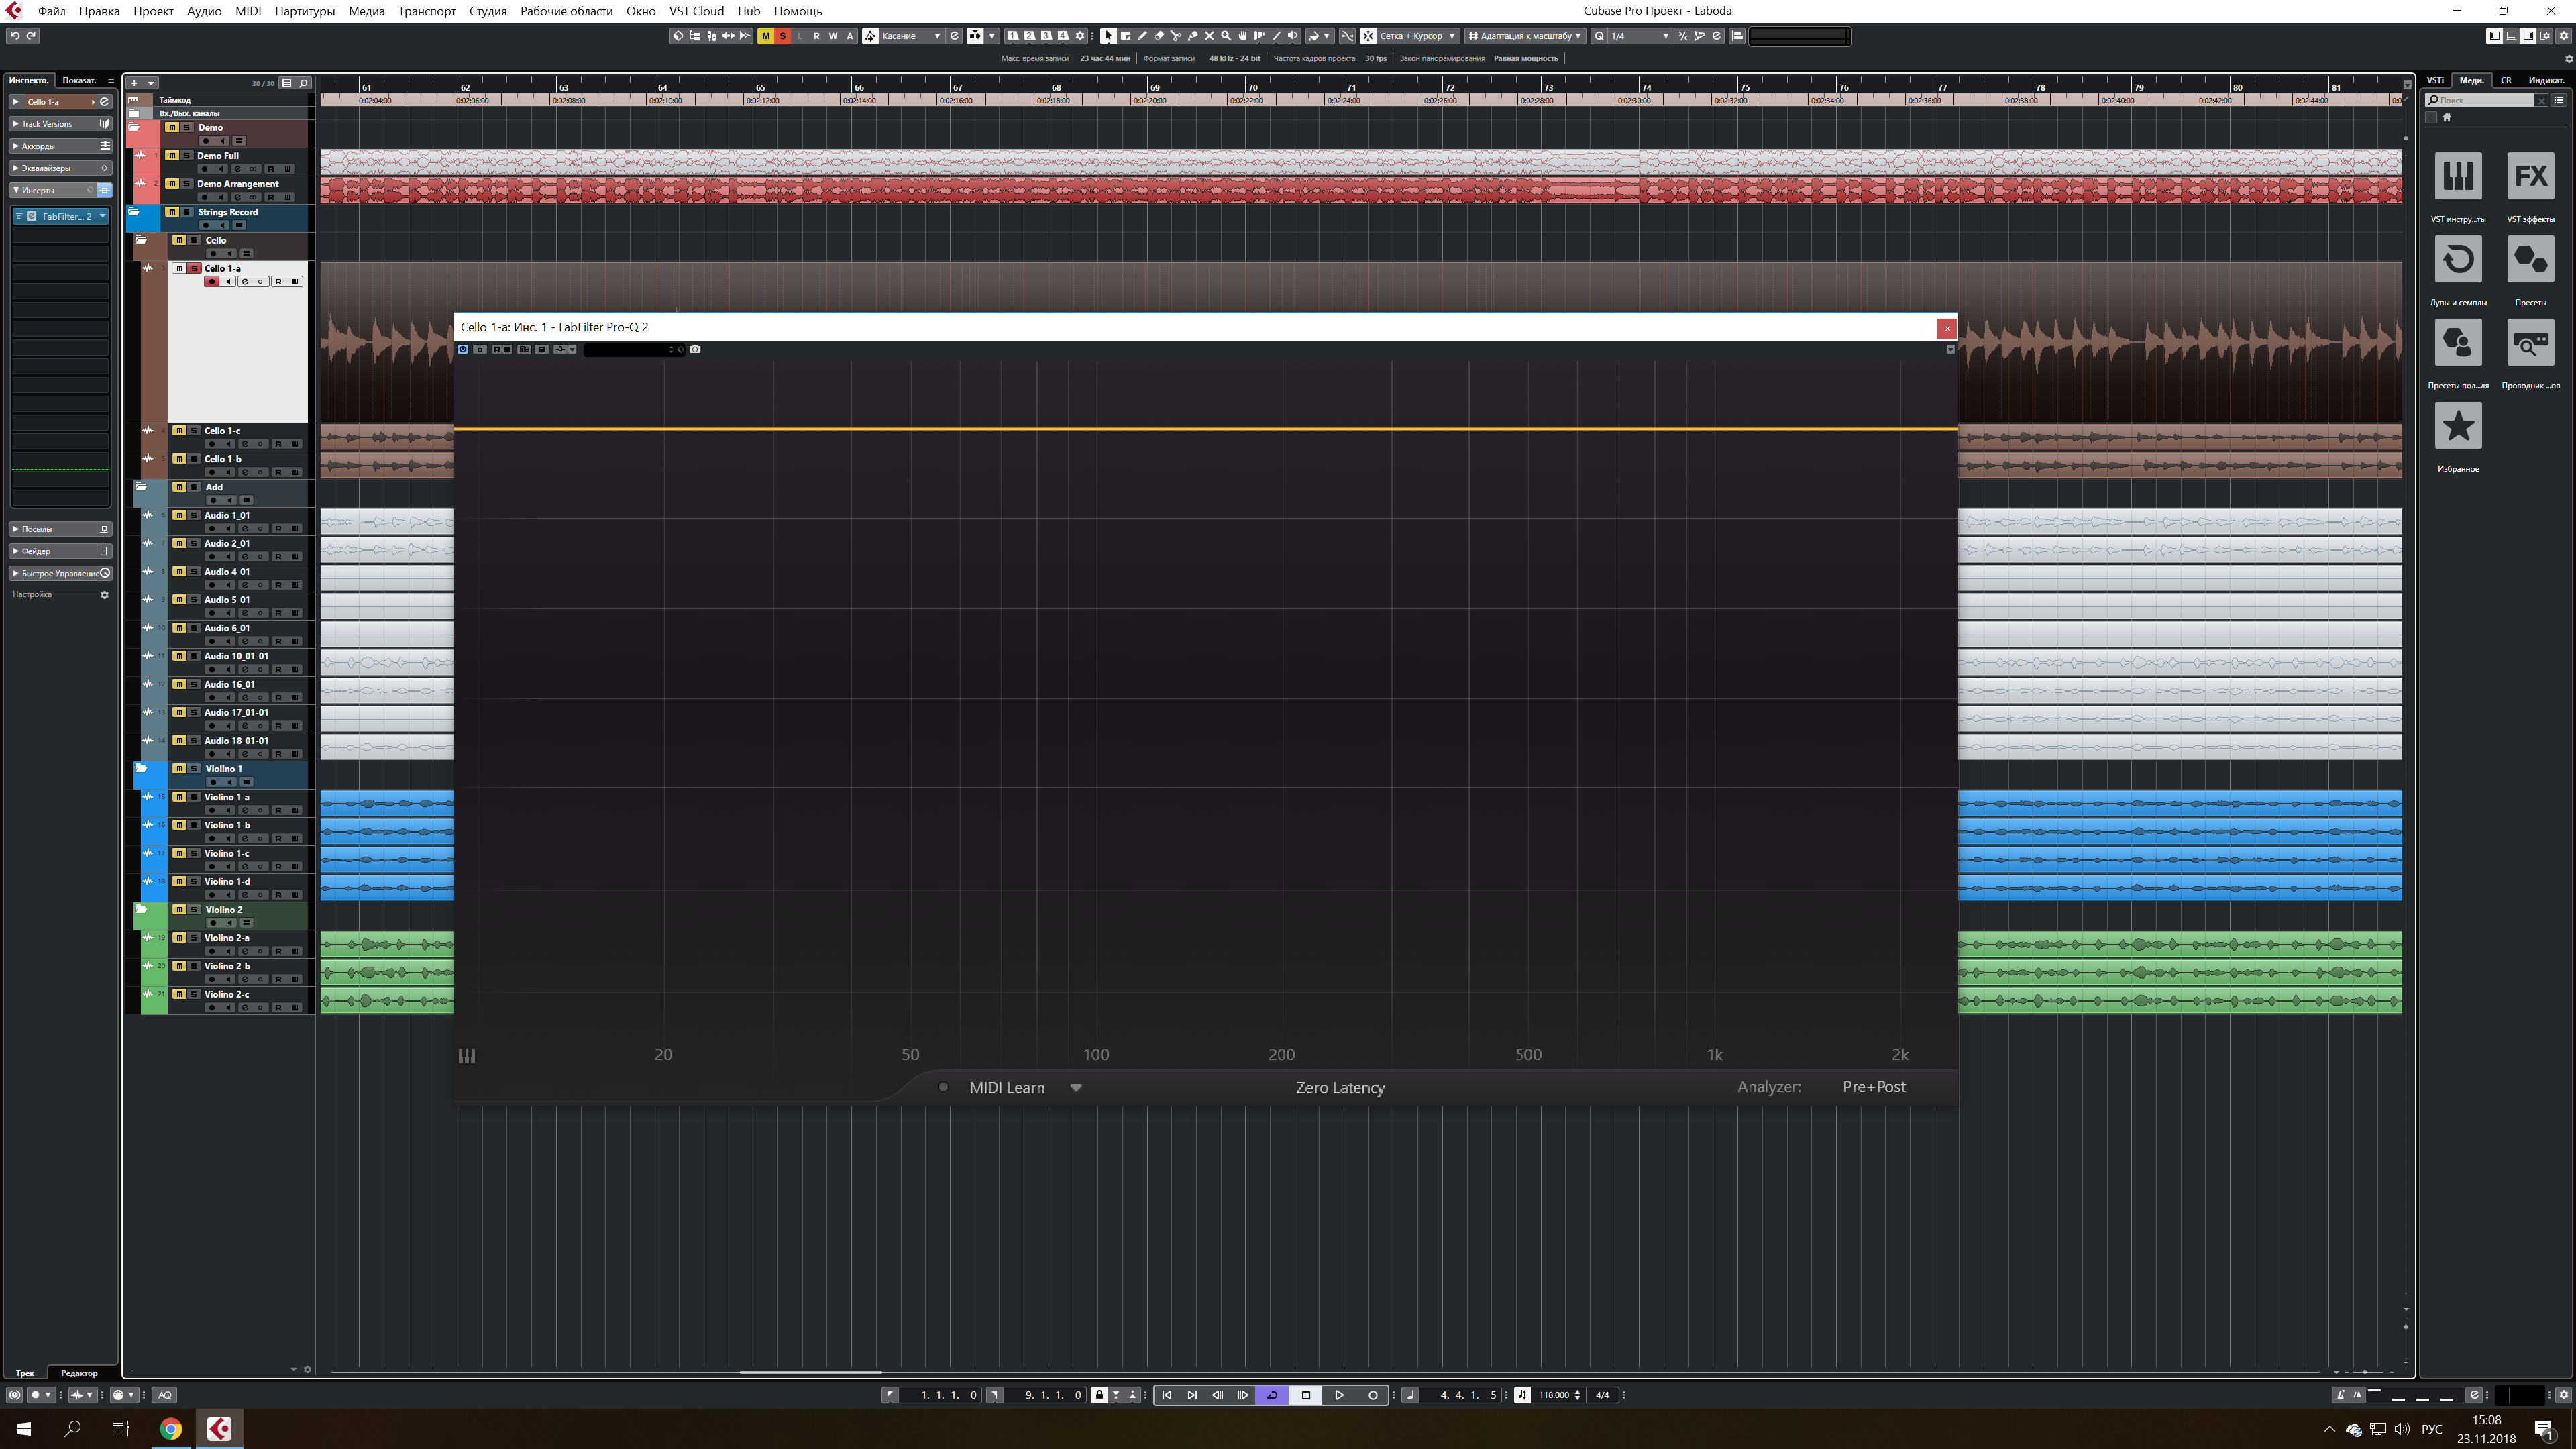Toggle global Mute button in toolbar
2576x1449 pixels.
766,36
